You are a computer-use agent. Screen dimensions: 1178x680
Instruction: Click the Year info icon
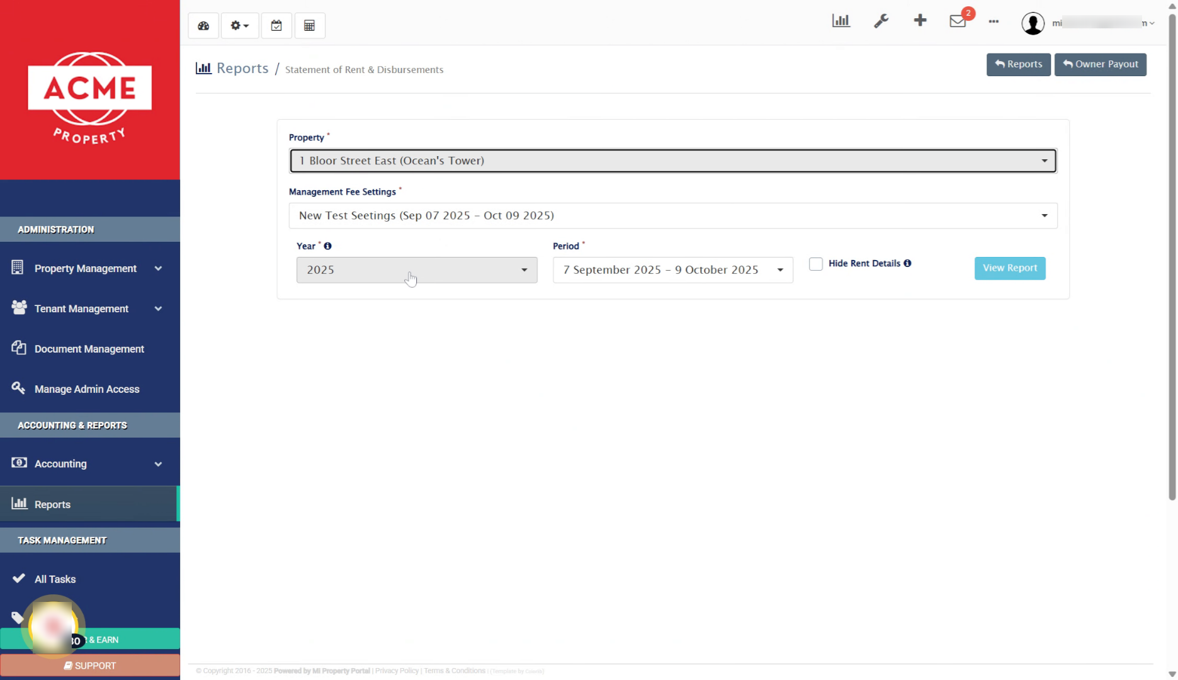327,246
